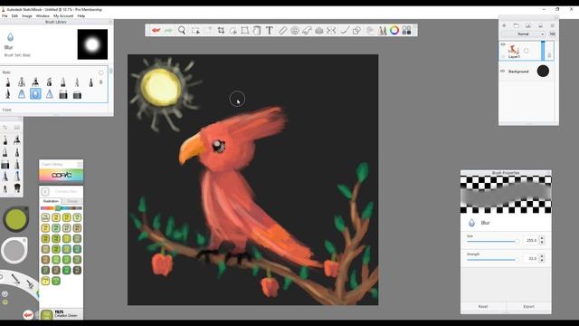This screenshot has width=579, height=326.
Task: Choose the Draw Styles shapes tool
Action: [x=356, y=30]
